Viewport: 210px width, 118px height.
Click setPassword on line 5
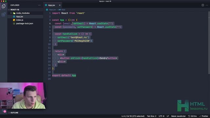pyautogui.click(x=85, y=27)
